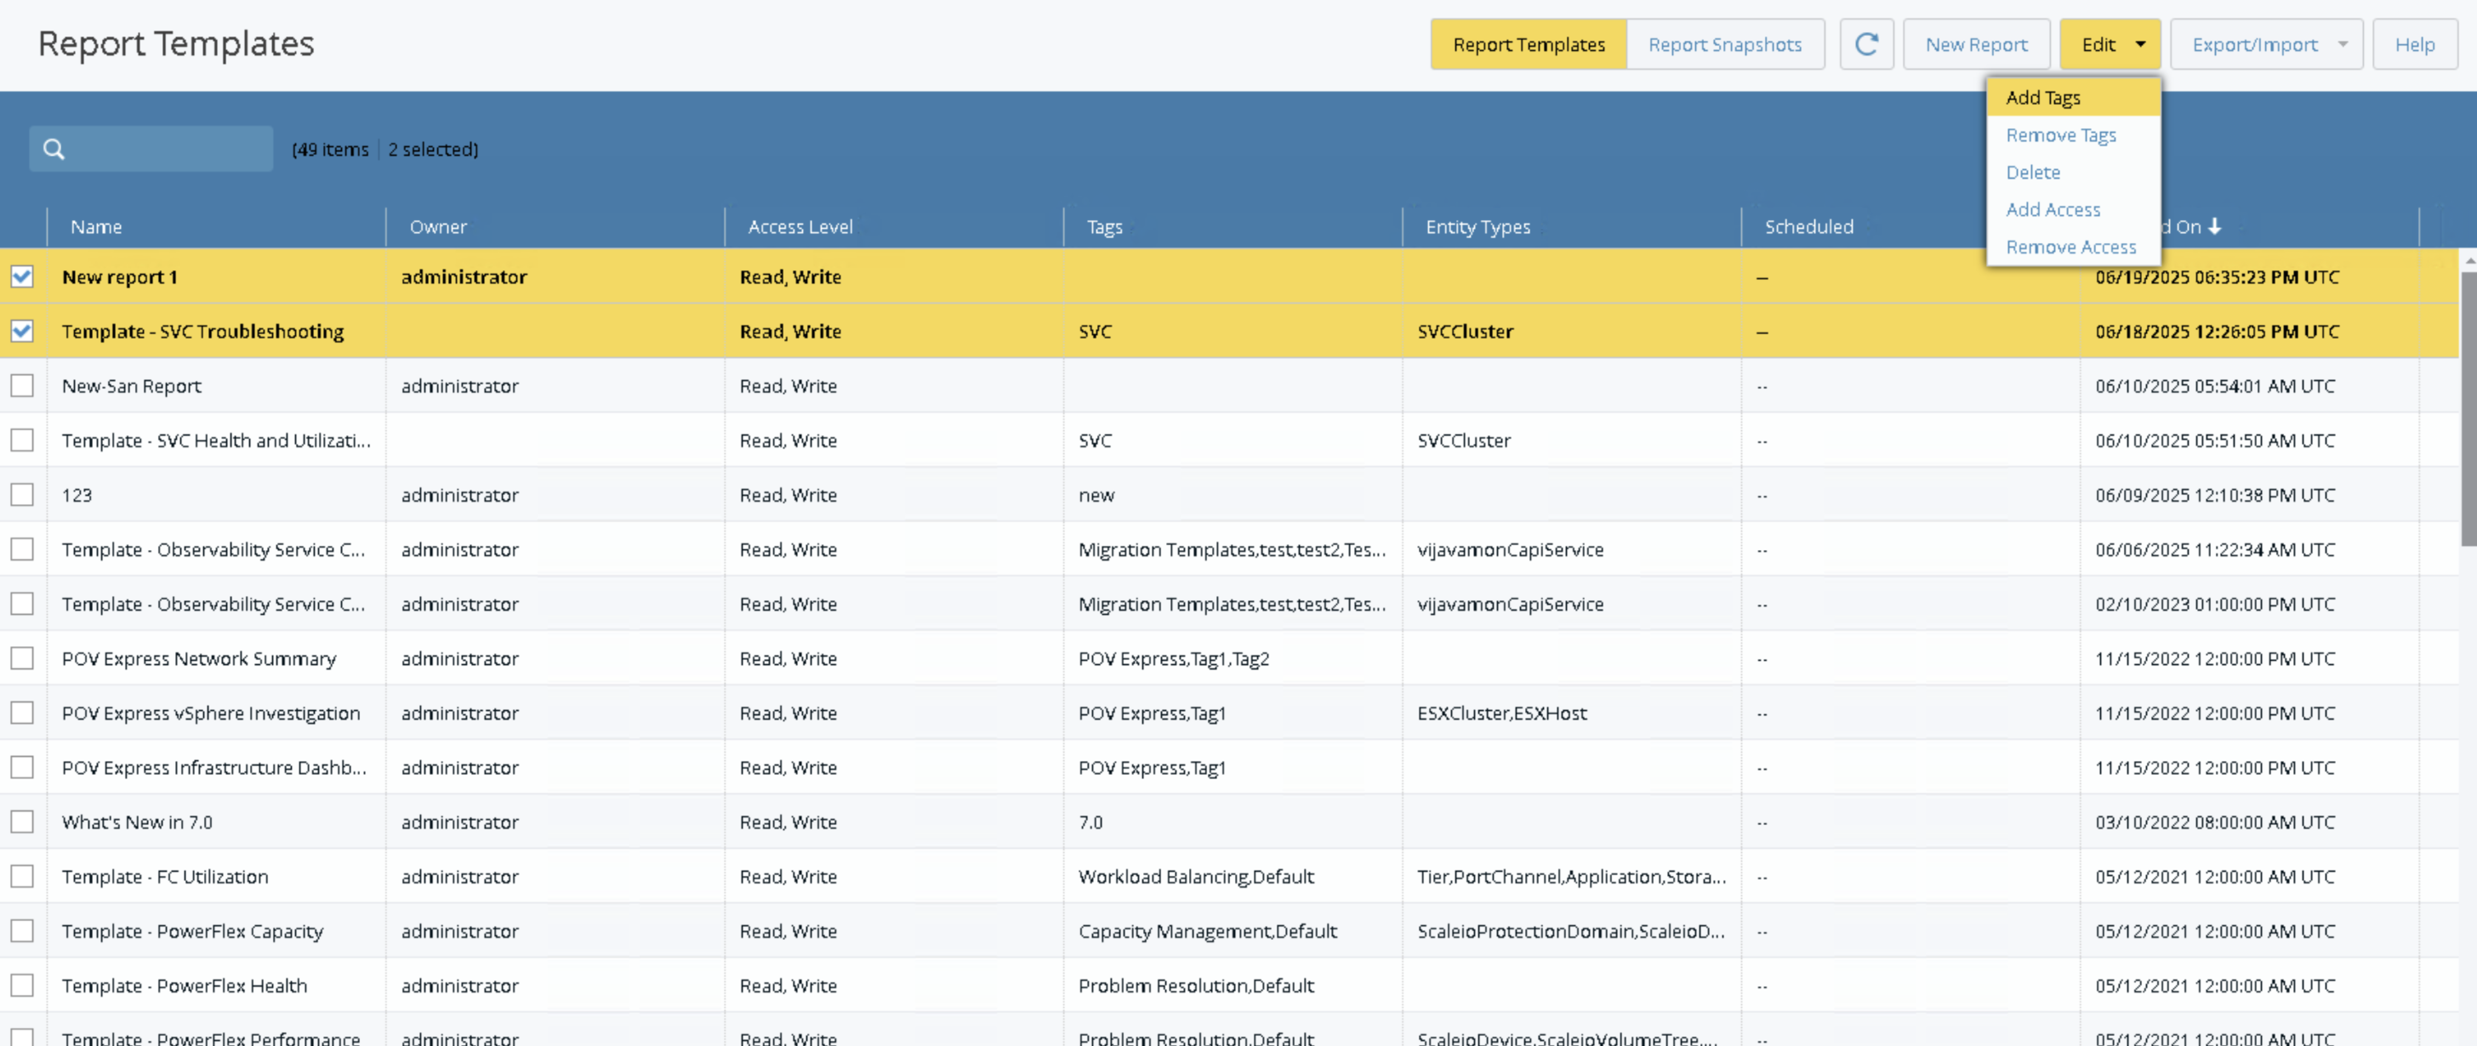Check Template - PowerFlex Capacity checkbox
Screen dimensions: 2477x1046
22,932
